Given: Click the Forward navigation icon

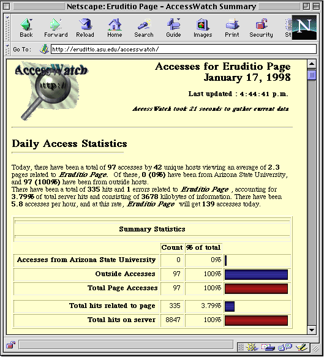Looking at the screenshot, I should (x=56, y=28).
